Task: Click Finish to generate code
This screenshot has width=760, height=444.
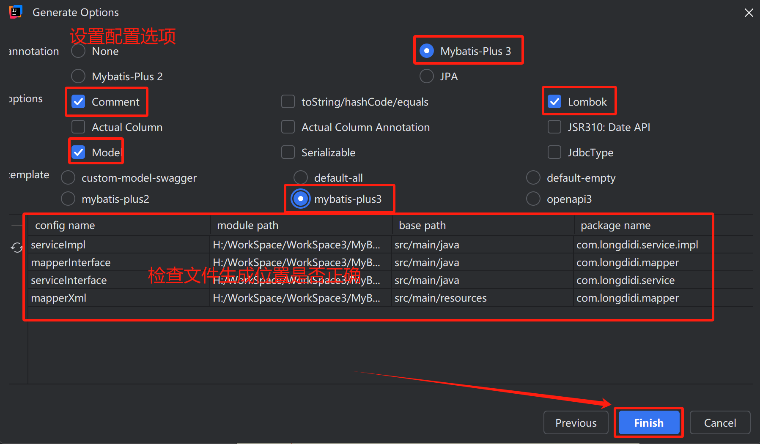Action: pyautogui.click(x=649, y=422)
